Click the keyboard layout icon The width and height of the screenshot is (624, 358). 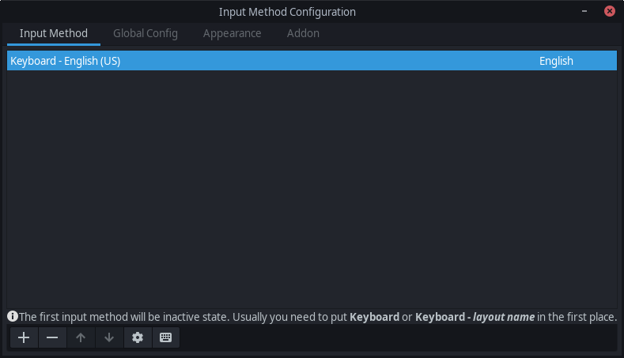[165, 337]
